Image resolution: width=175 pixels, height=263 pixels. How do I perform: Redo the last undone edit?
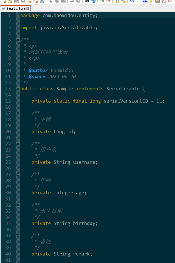77,2
